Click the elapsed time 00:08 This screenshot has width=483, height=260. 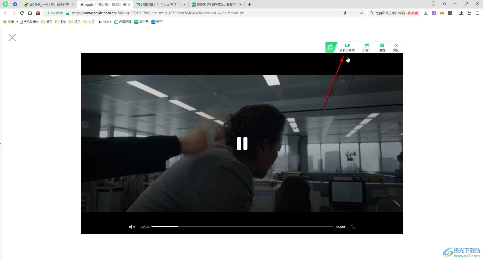(145, 227)
